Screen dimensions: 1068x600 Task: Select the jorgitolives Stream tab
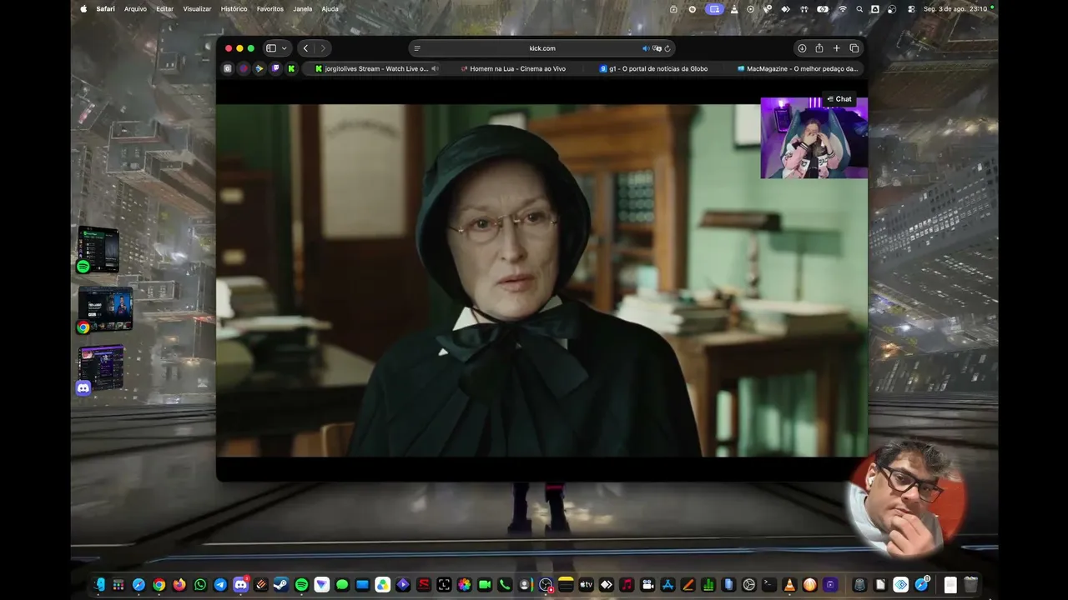pos(373,68)
